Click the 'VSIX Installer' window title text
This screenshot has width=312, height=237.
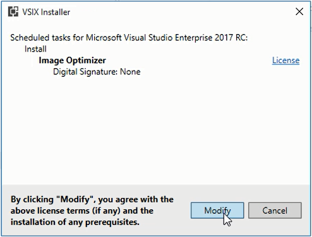tap(46, 12)
